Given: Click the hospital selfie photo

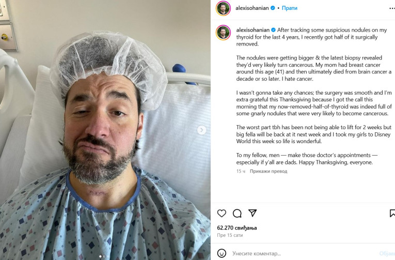Looking at the screenshot, I should (105, 130).
